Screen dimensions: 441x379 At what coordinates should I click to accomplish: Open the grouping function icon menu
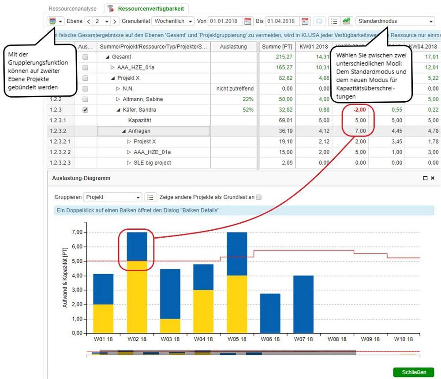pos(56,21)
